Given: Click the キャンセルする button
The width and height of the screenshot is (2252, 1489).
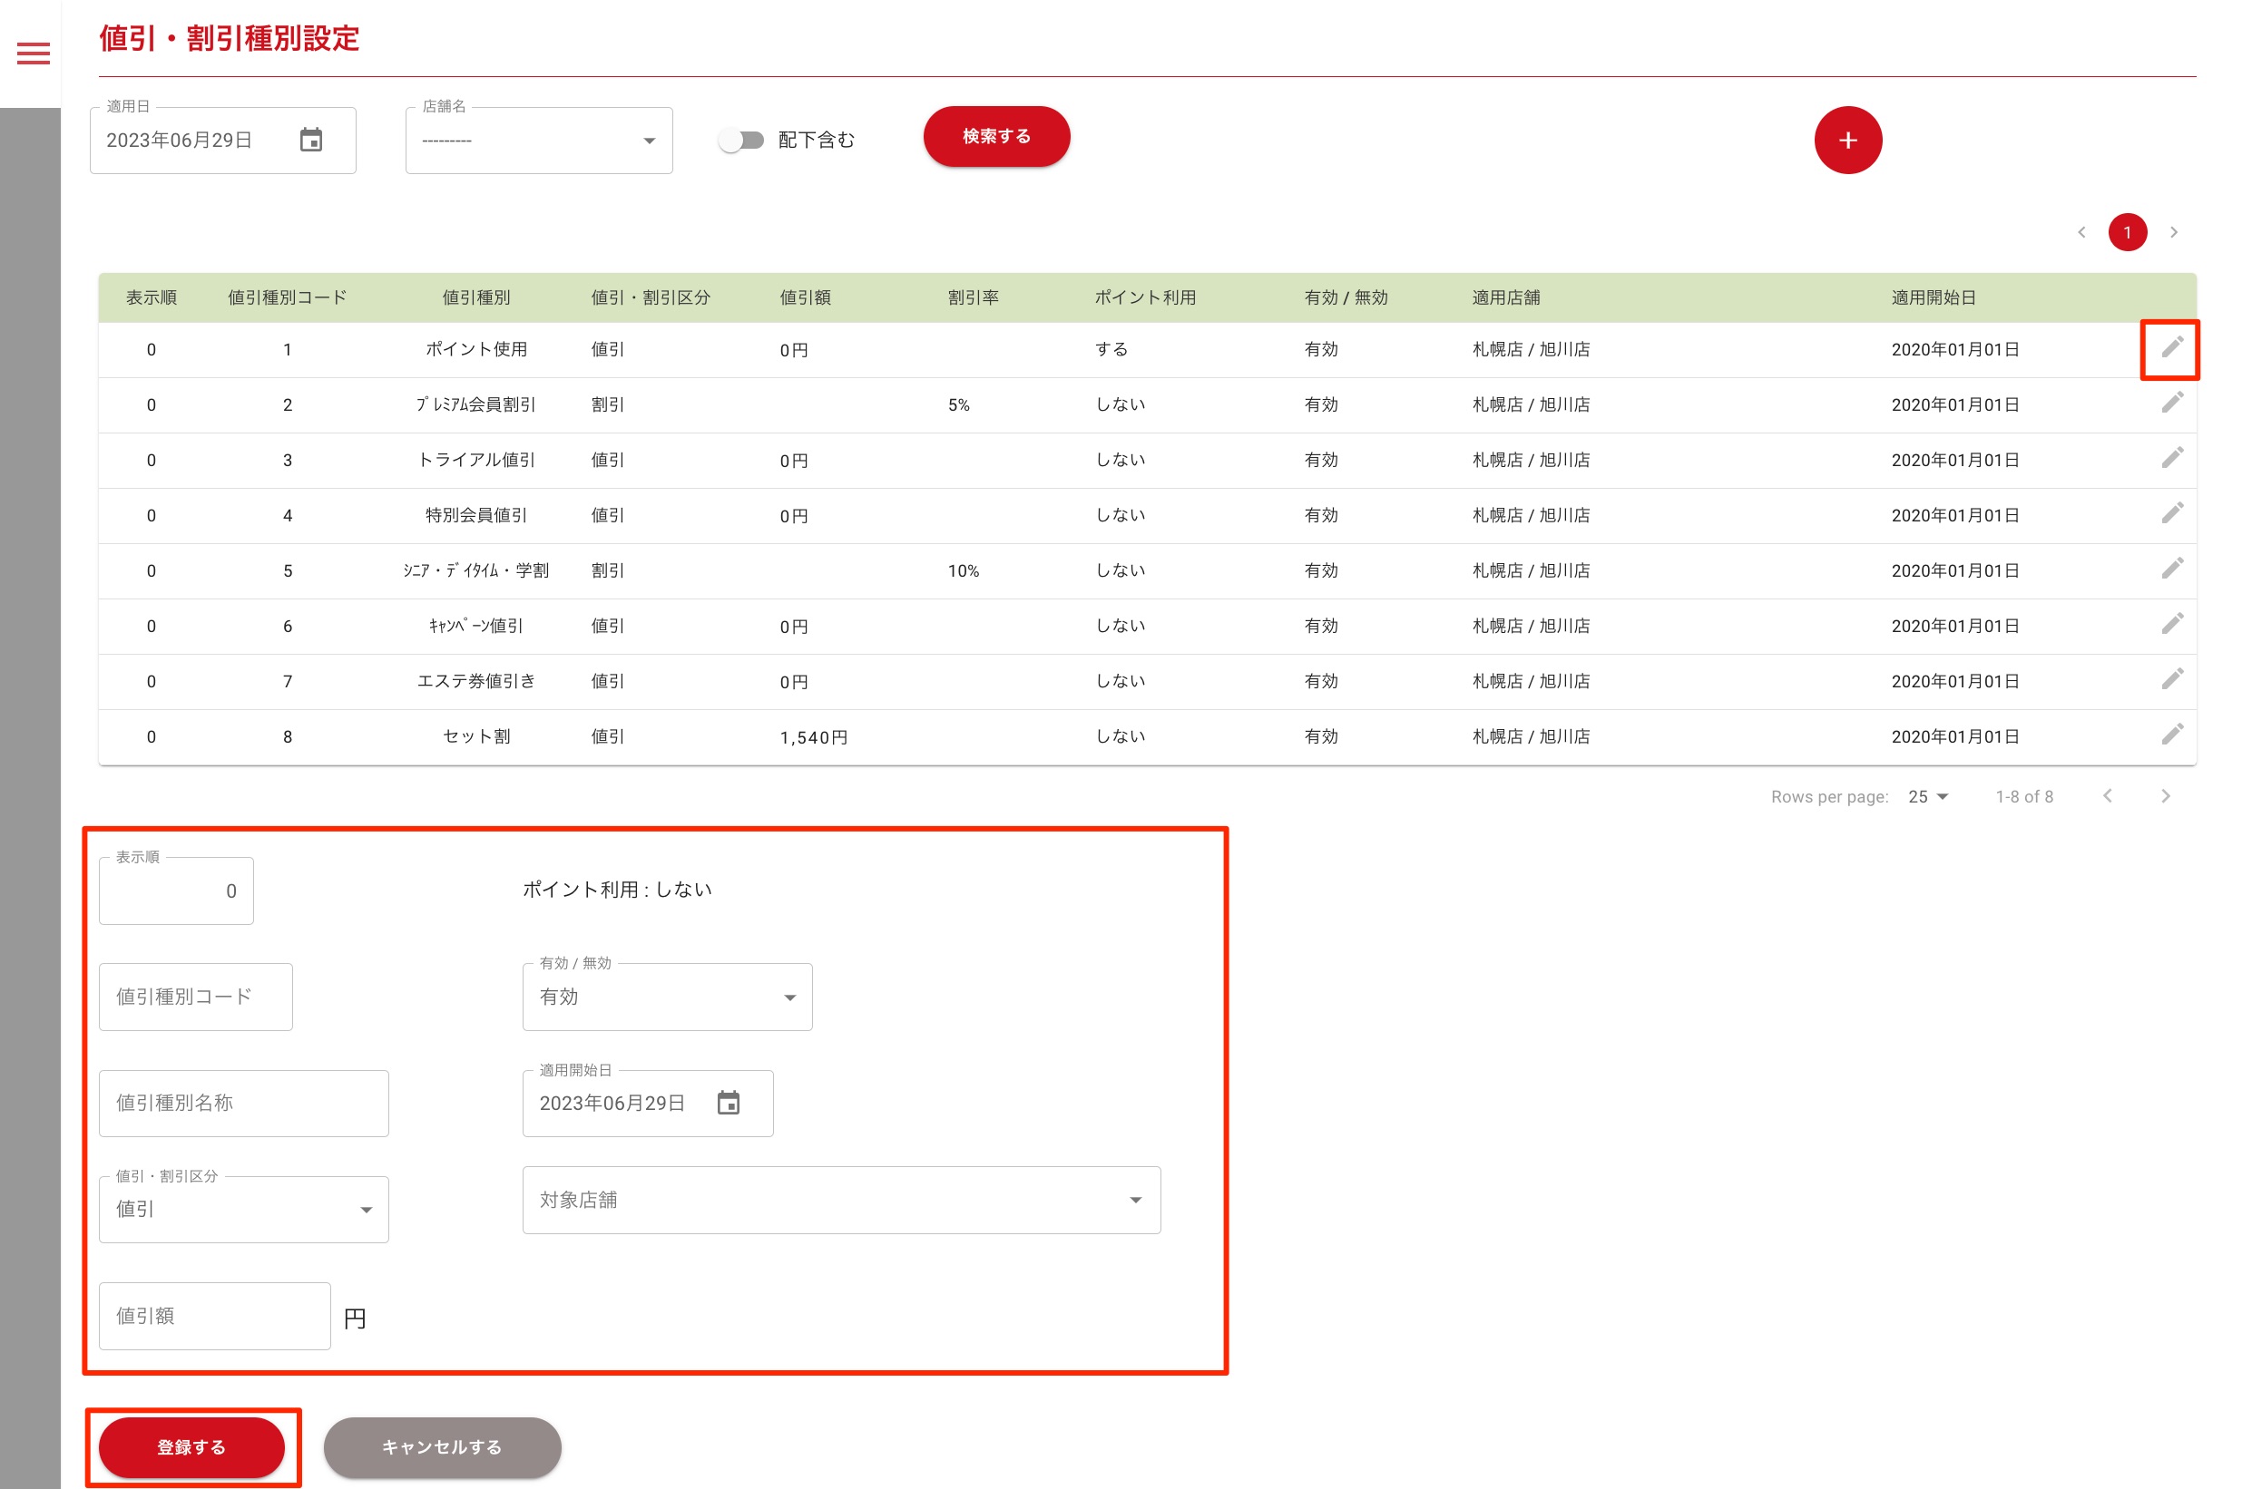Looking at the screenshot, I should coord(442,1446).
